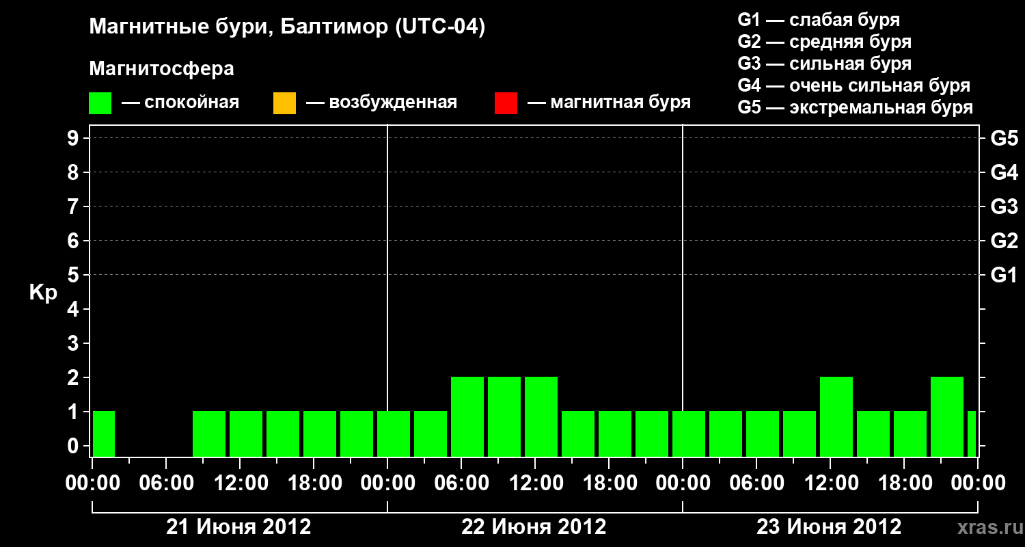Click the yellow 'возбужденная' legend swatch

tap(284, 103)
